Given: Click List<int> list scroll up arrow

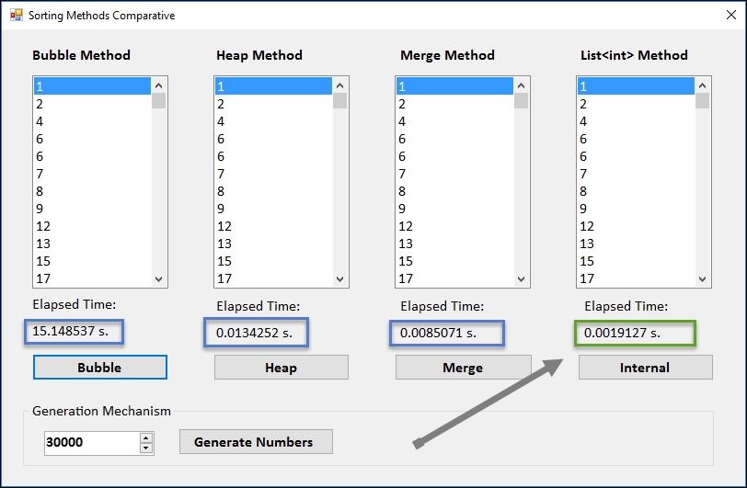Looking at the screenshot, I should [702, 85].
